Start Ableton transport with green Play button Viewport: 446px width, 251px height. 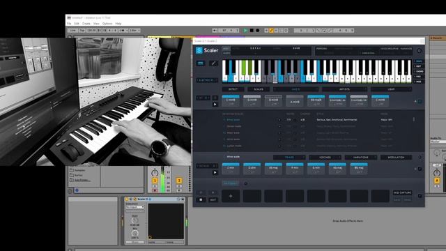click(x=245, y=31)
